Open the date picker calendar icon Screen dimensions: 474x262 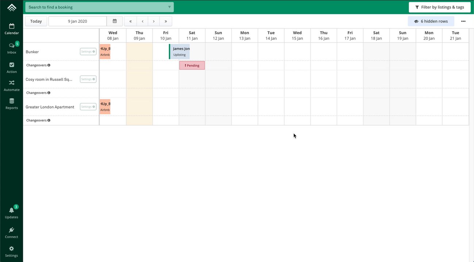115,21
